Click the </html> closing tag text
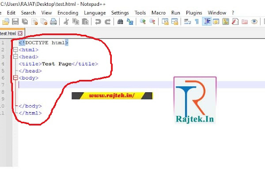 click(30, 113)
